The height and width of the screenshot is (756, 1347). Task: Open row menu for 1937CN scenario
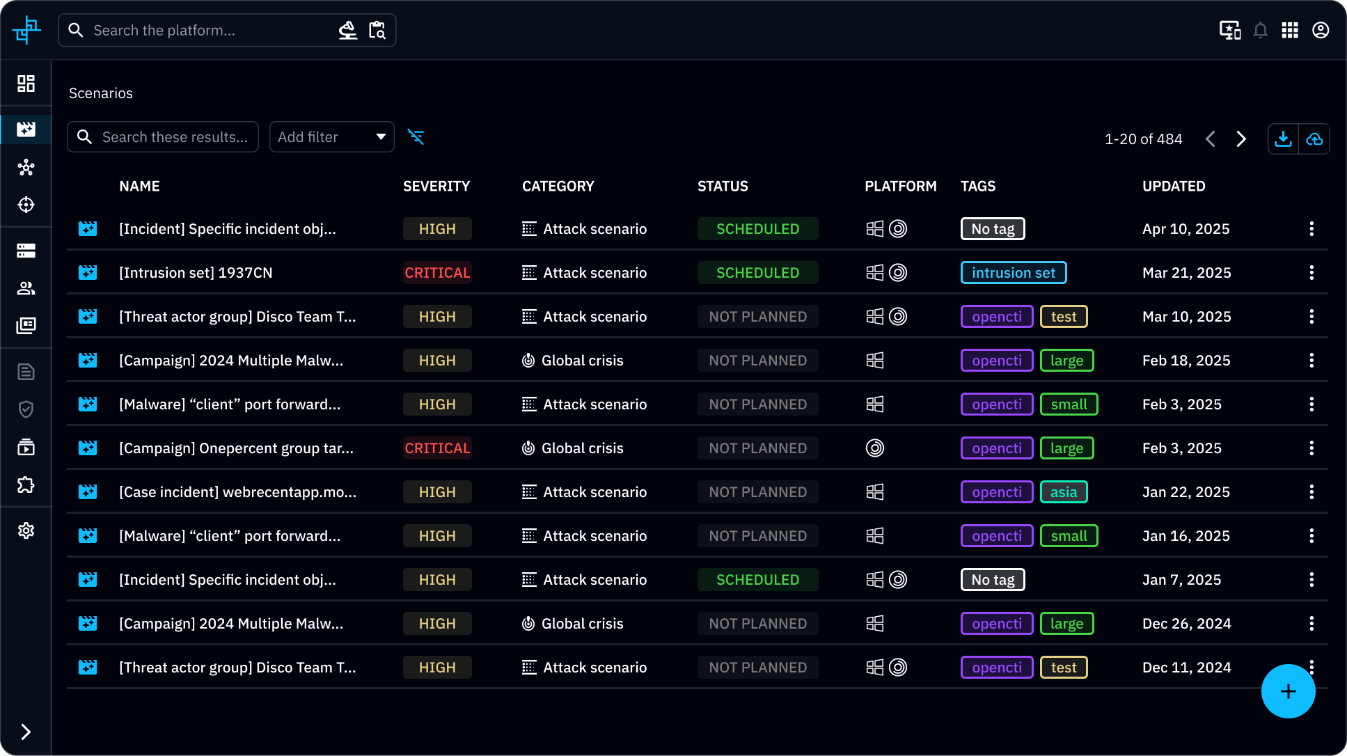[1311, 273]
